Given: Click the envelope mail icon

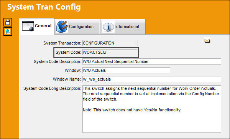Looking at the screenshot, I should [x=207, y=41].
